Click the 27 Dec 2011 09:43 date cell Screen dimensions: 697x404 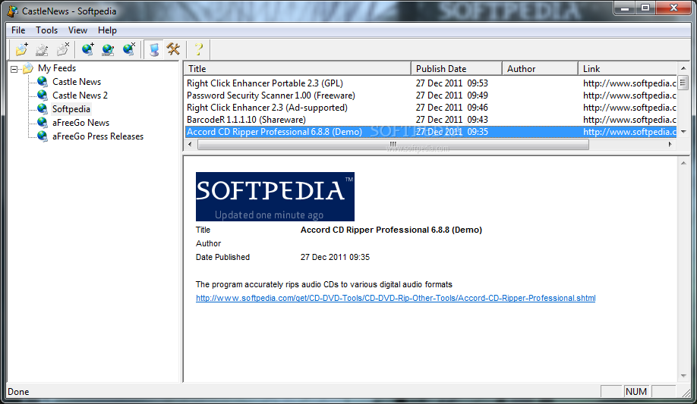click(x=452, y=120)
